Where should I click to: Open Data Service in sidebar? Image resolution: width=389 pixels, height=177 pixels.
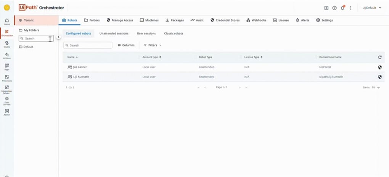coord(7,101)
